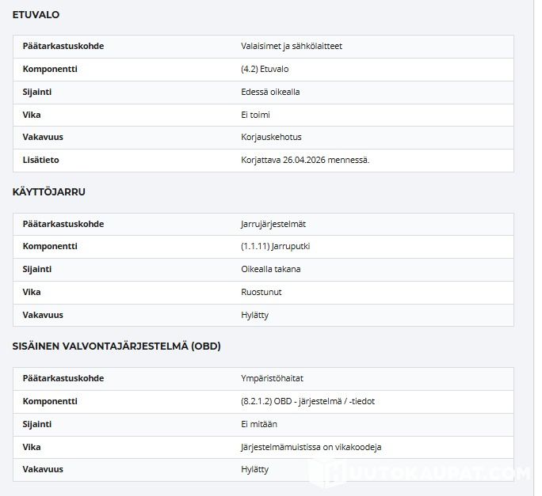
Task: Click the '(1.1.11) Jarruputki' component value
Action: point(275,246)
